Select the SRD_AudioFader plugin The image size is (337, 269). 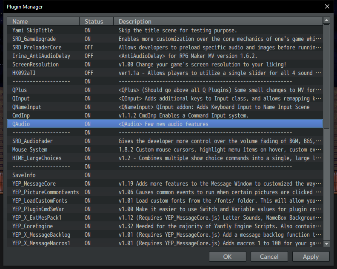pyautogui.click(x=165, y=141)
